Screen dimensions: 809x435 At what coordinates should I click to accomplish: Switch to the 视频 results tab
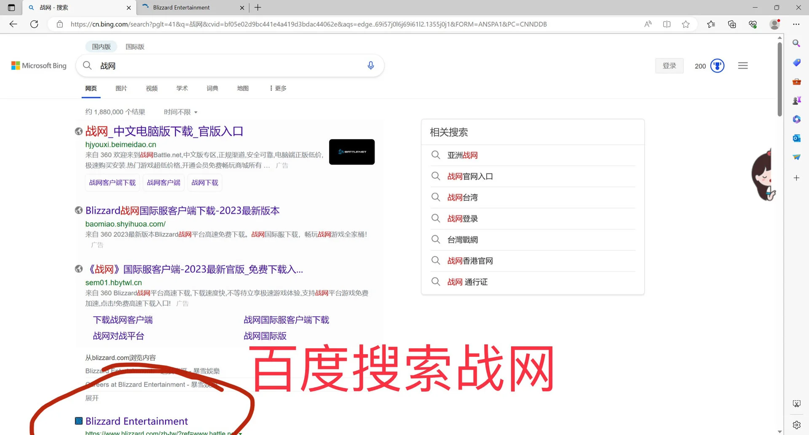click(x=152, y=88)
